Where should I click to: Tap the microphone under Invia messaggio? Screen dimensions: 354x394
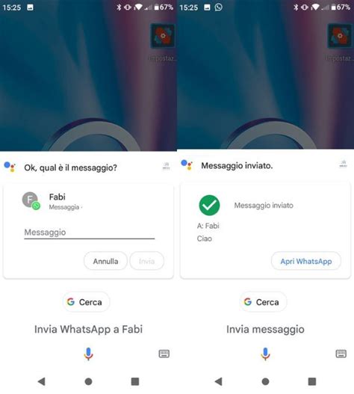tap(265, 354)
